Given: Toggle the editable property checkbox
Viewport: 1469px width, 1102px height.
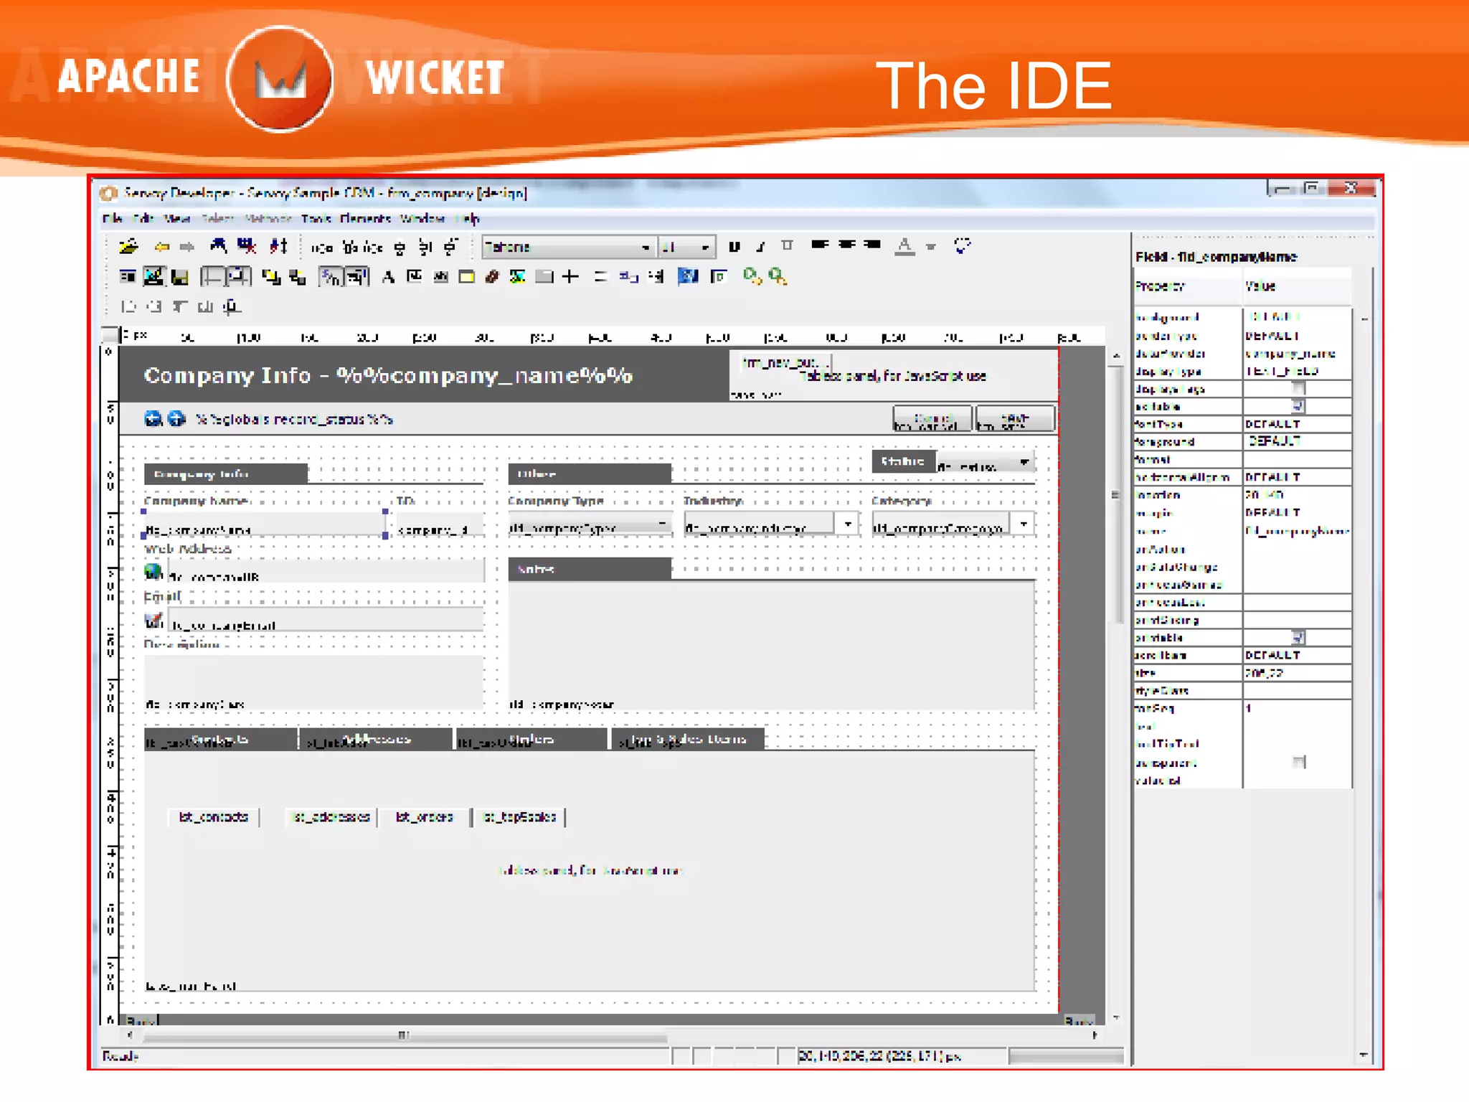Looking at the screenshot, I should [1298, 407].
